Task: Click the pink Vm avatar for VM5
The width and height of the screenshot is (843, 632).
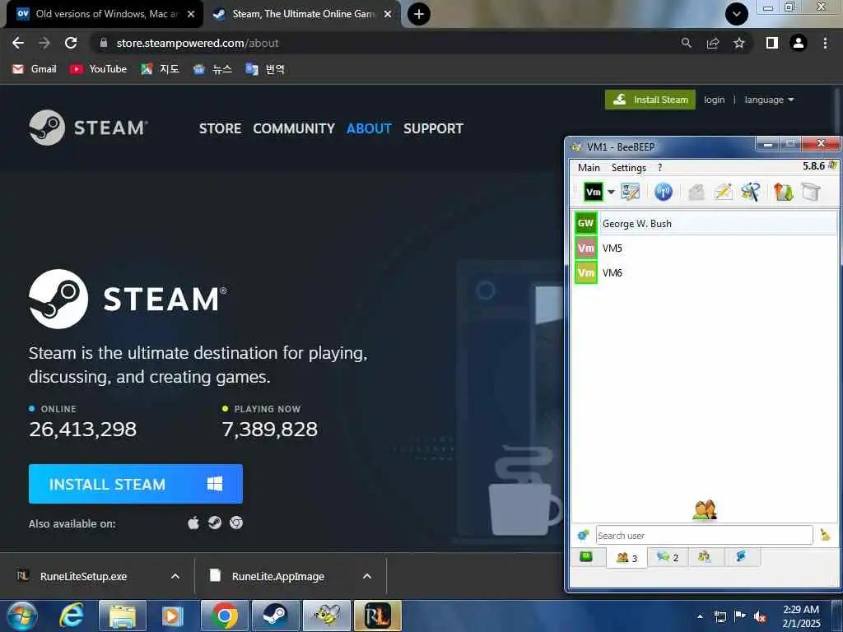Action: tap(585, 248)
